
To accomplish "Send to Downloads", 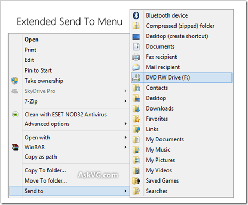I will (160, 108).
